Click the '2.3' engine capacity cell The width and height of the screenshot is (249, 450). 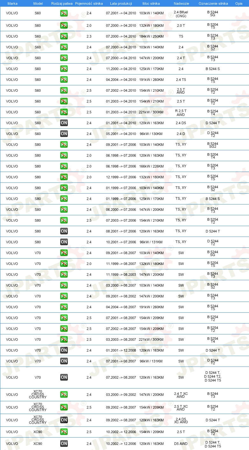89,36
